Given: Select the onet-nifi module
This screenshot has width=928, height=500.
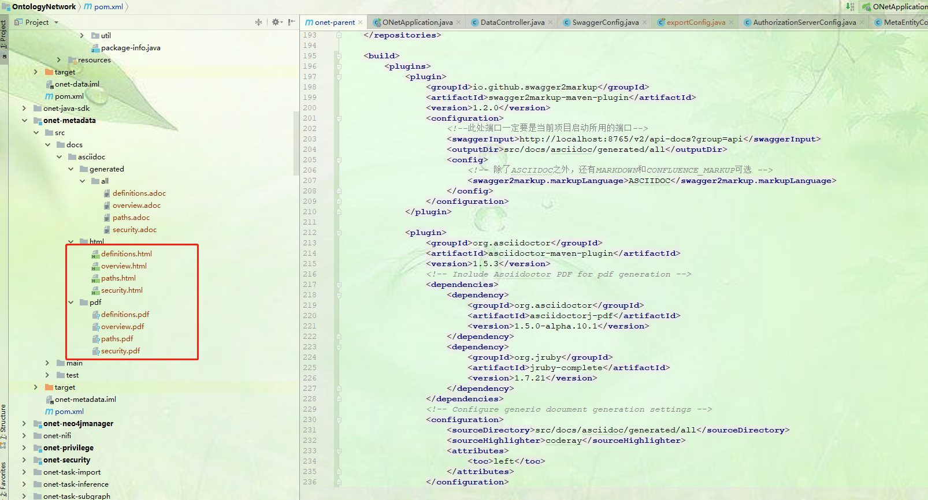Looking at the screenshot, I should click(57, 436).
